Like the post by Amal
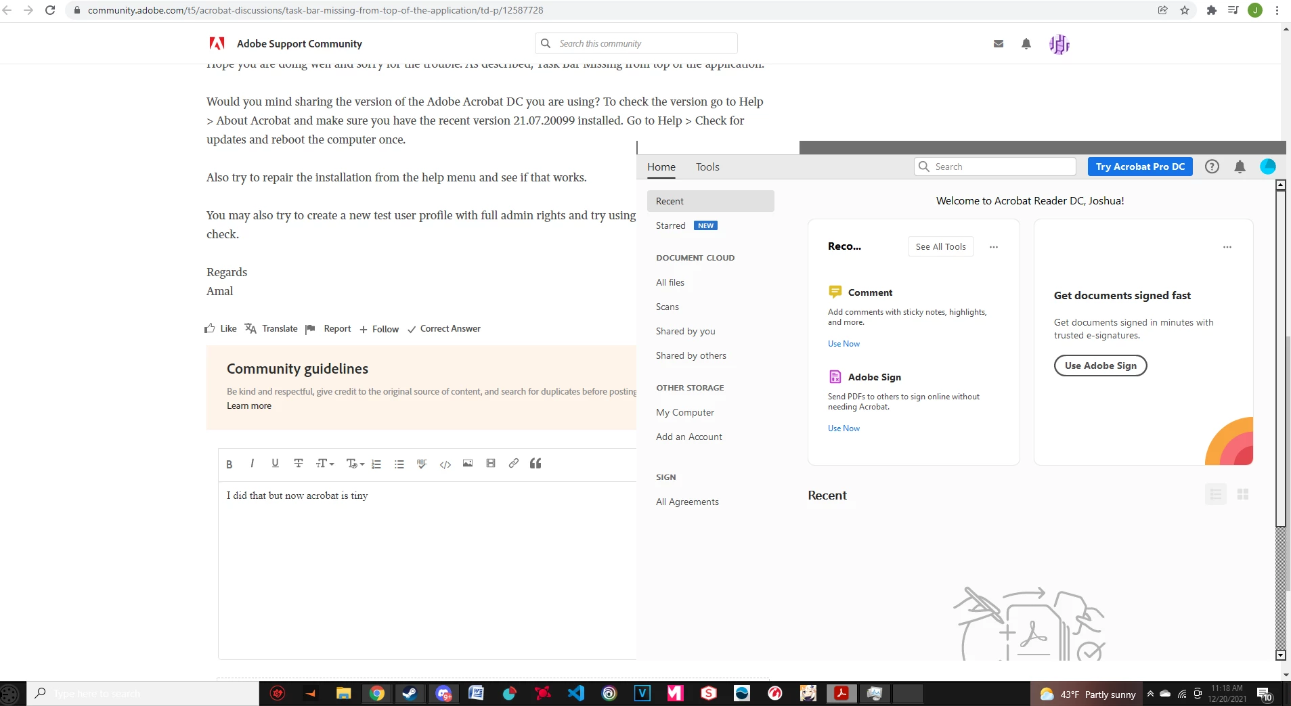 coord(221,328)
